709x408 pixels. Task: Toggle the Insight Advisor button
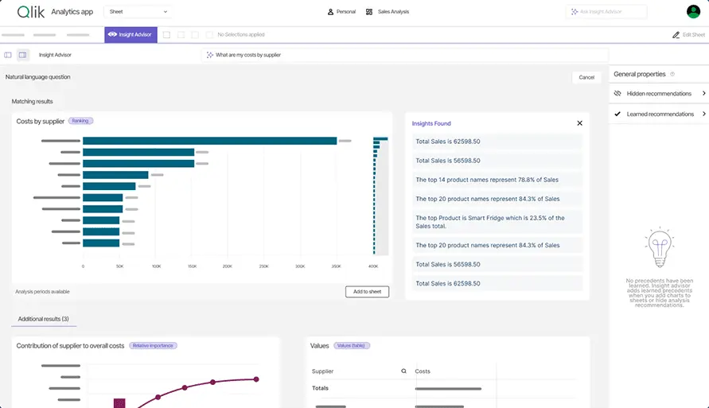[131, 35]
